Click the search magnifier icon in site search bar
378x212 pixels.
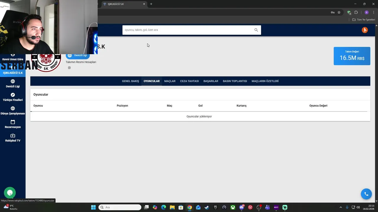(x=256, y=30)
